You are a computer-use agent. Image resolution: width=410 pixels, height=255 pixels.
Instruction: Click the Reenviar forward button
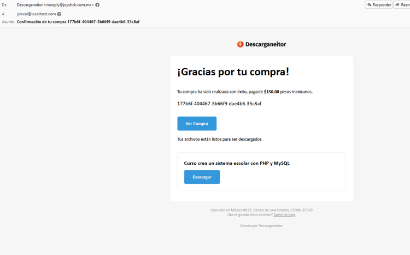(x=402, y=5)
